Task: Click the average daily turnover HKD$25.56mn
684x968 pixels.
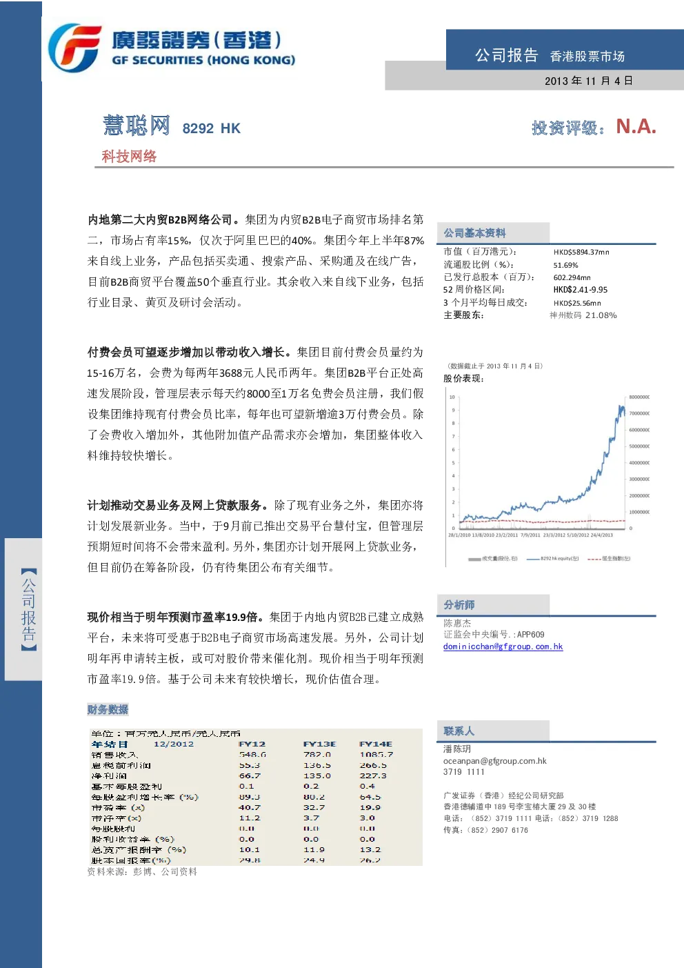Action: (x=577, y=303)
